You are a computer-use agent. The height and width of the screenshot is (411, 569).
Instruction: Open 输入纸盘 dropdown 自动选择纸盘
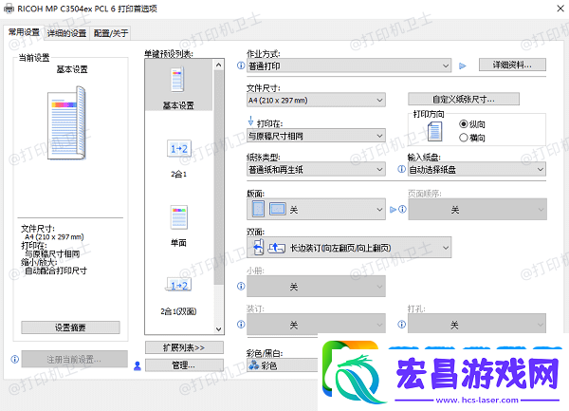(x=476, y=169)
